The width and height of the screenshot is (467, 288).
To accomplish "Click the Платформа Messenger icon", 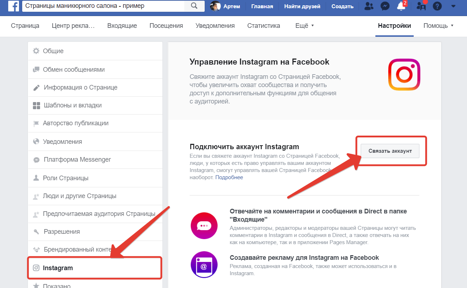I will pyautogui.click(x=37, y=160).
